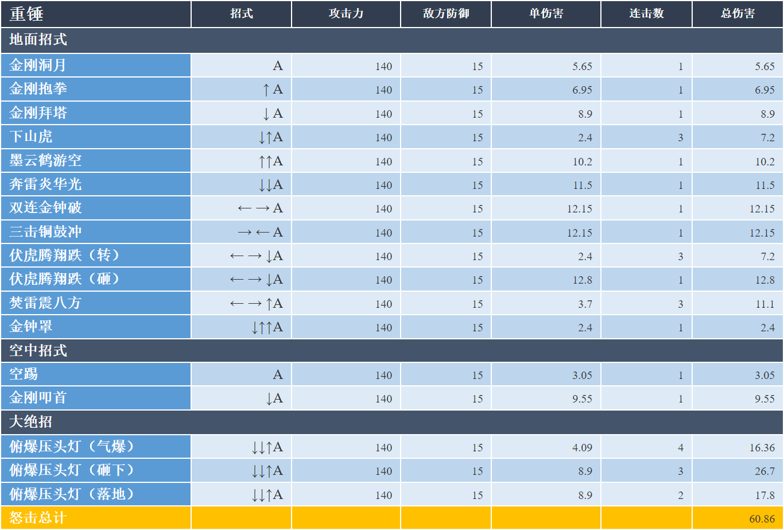Select the 墨云鹤游空 row label
Screen dimensions: 784x530
coord(96,161)
